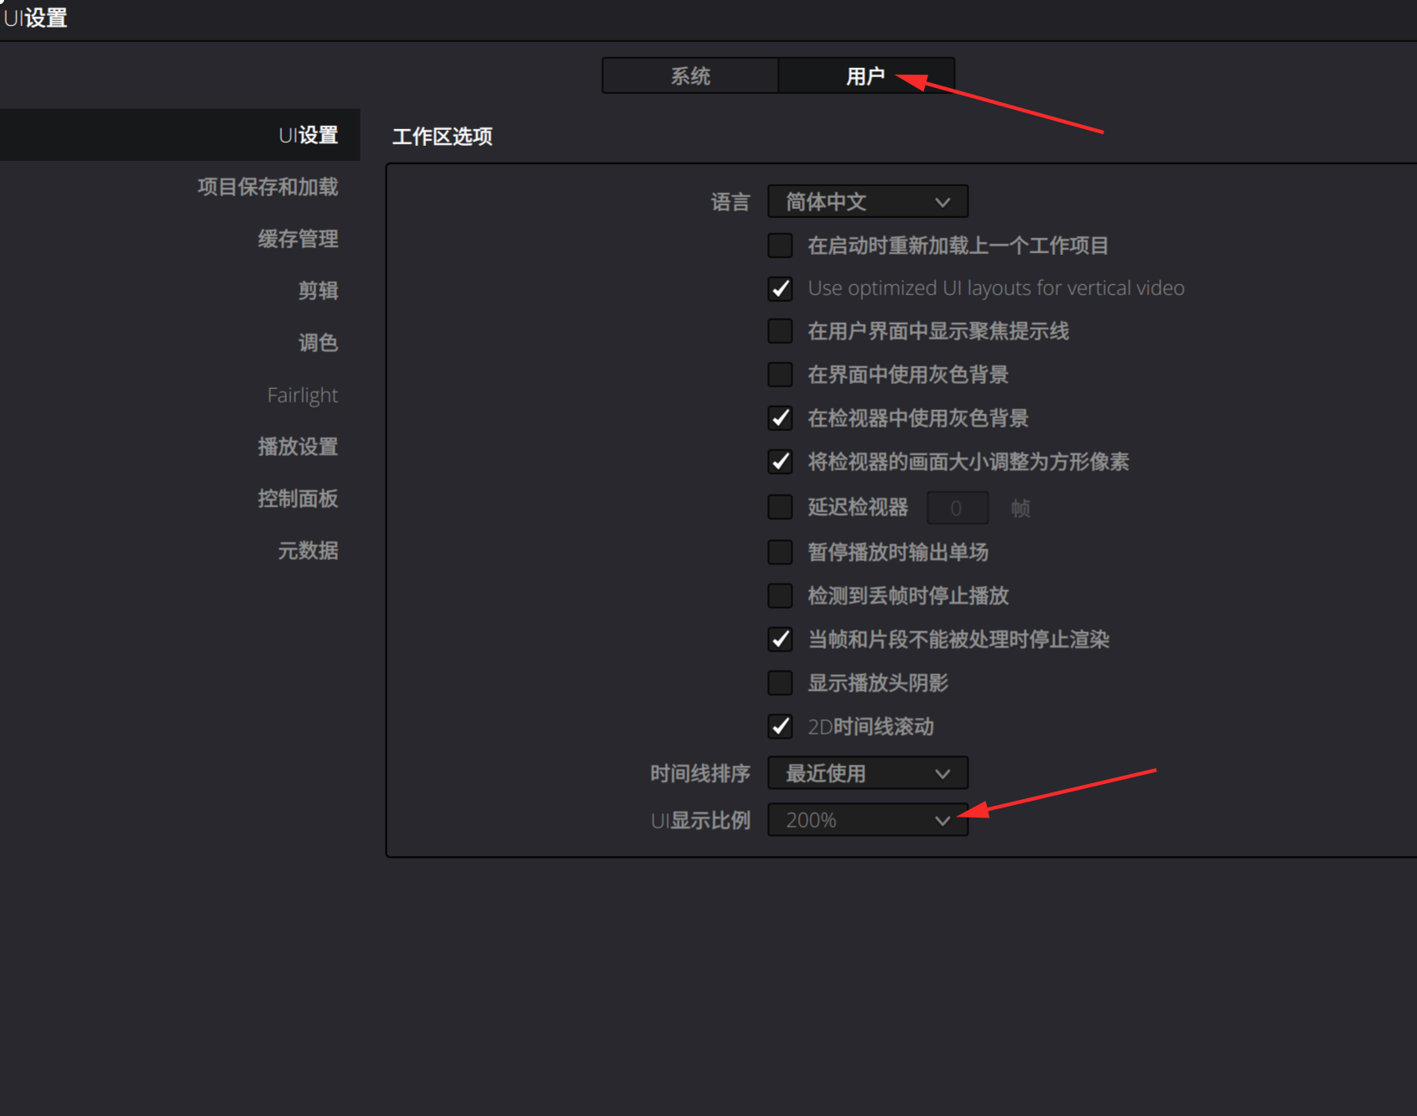Click the 延迟检视器 frame count field
Image resolution: width=1417 pixels, height=1116 pixels.
pyautogui.click(x=957, y=508)
